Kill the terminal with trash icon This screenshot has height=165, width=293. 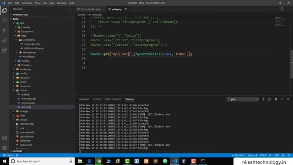pyautogui.click(x=276, y=99)
